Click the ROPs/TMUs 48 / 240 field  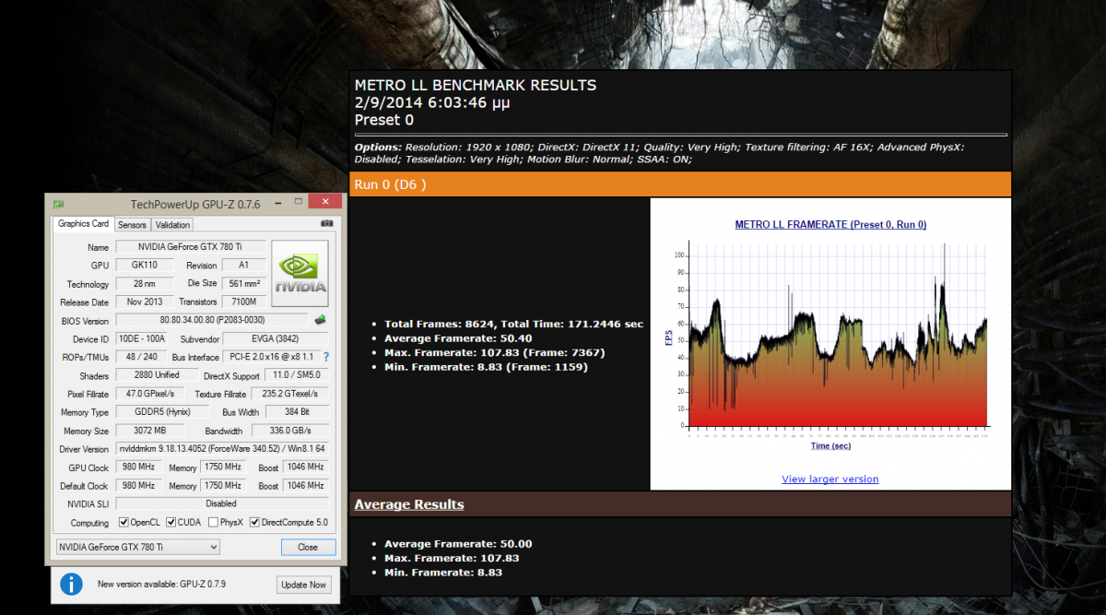tap(142, 357)
